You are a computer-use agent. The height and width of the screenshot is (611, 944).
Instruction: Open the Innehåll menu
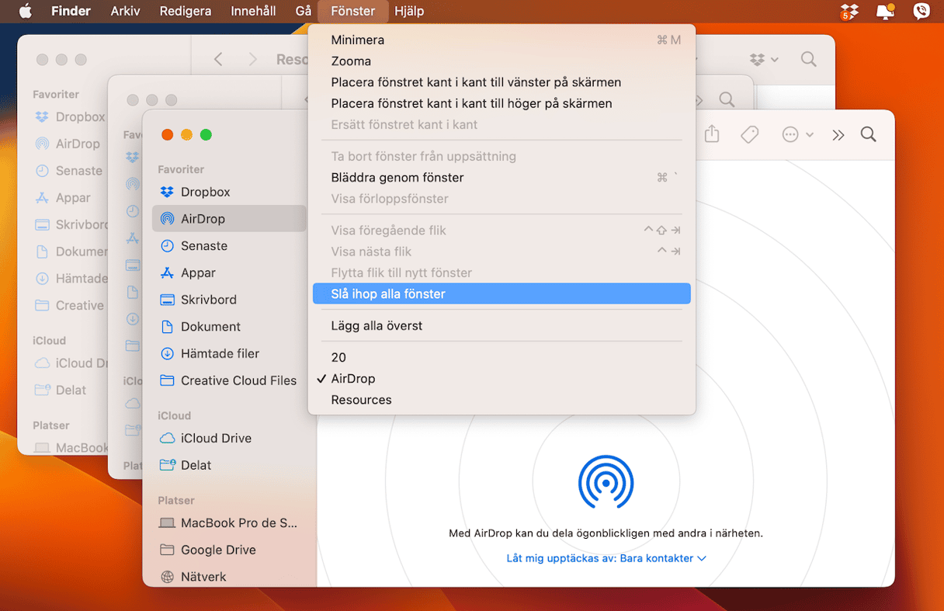(x=253, y=12)
